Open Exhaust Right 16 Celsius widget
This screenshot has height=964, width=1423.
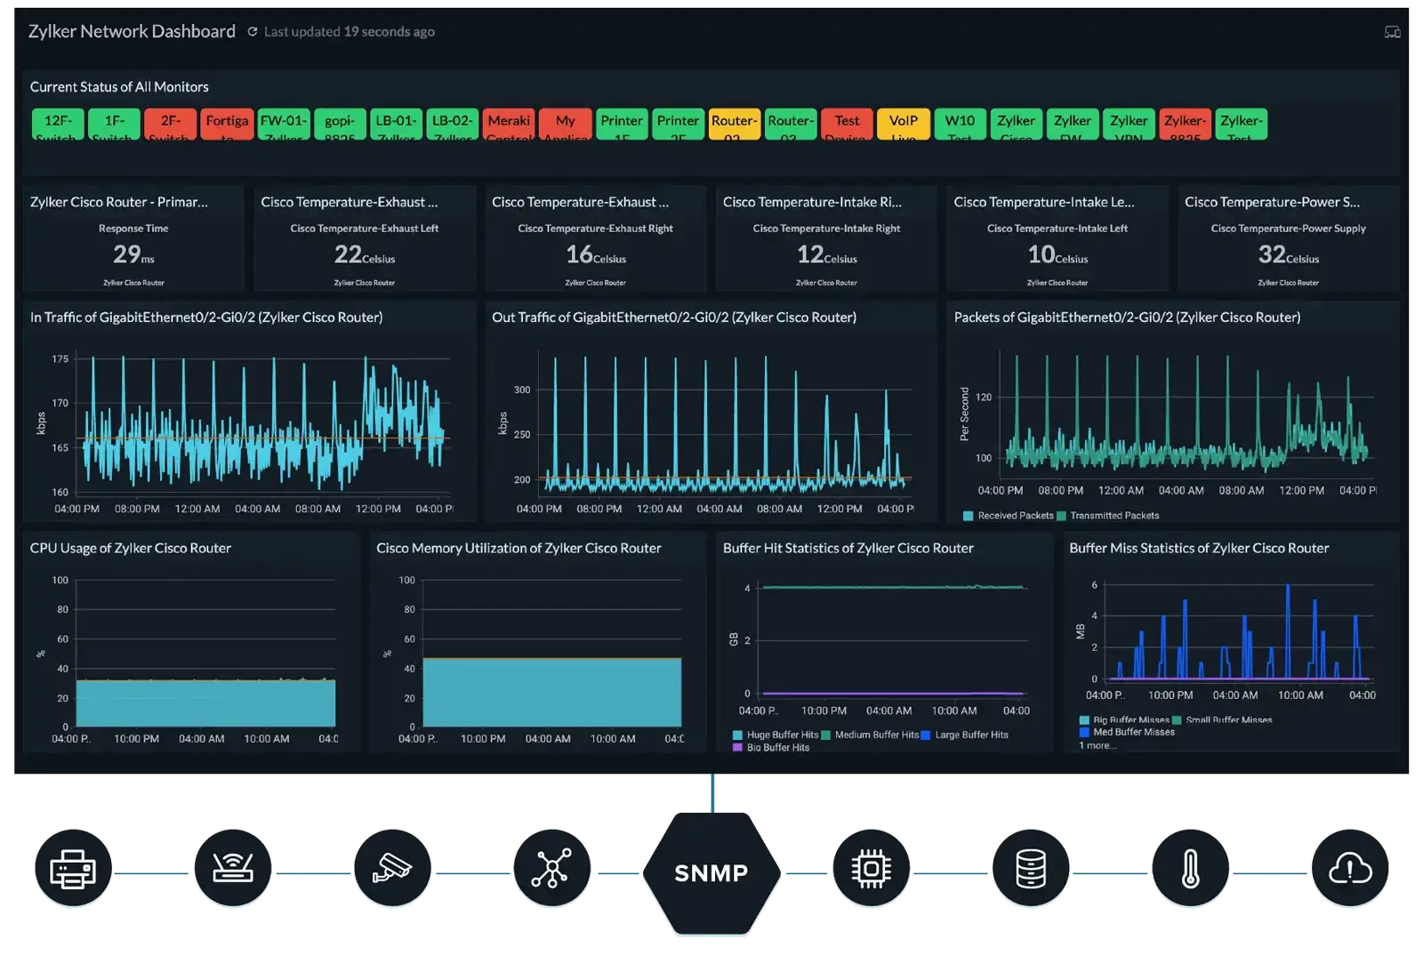(x=596, y=238)
